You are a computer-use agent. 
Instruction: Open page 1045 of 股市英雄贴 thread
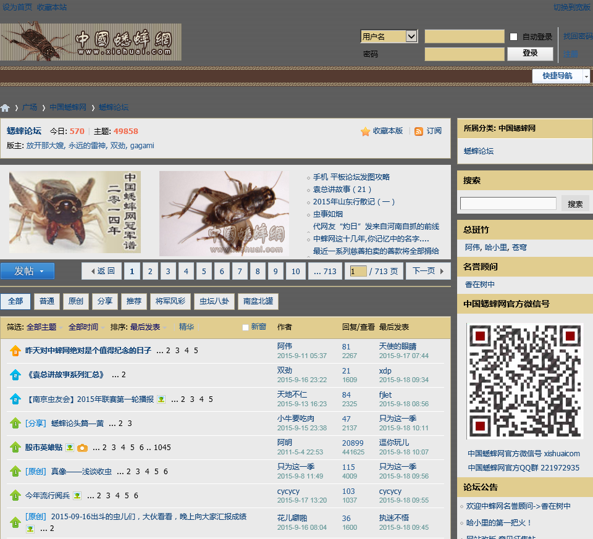162,448
